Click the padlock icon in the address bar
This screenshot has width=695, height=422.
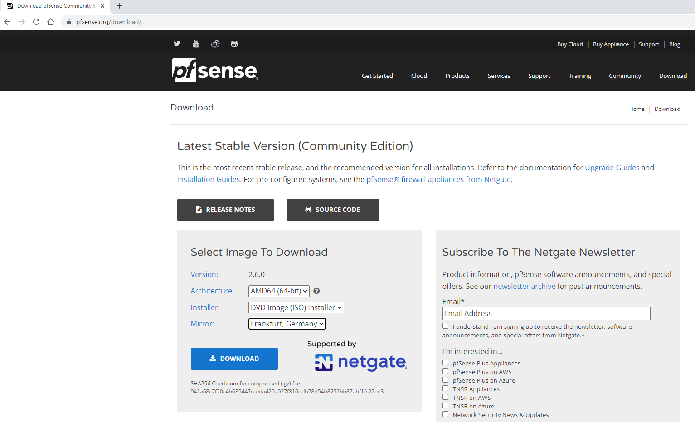click(68, 21)
